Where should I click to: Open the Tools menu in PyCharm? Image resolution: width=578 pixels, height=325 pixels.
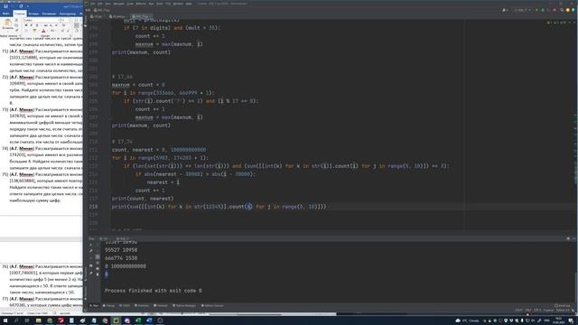pos(160,4)
